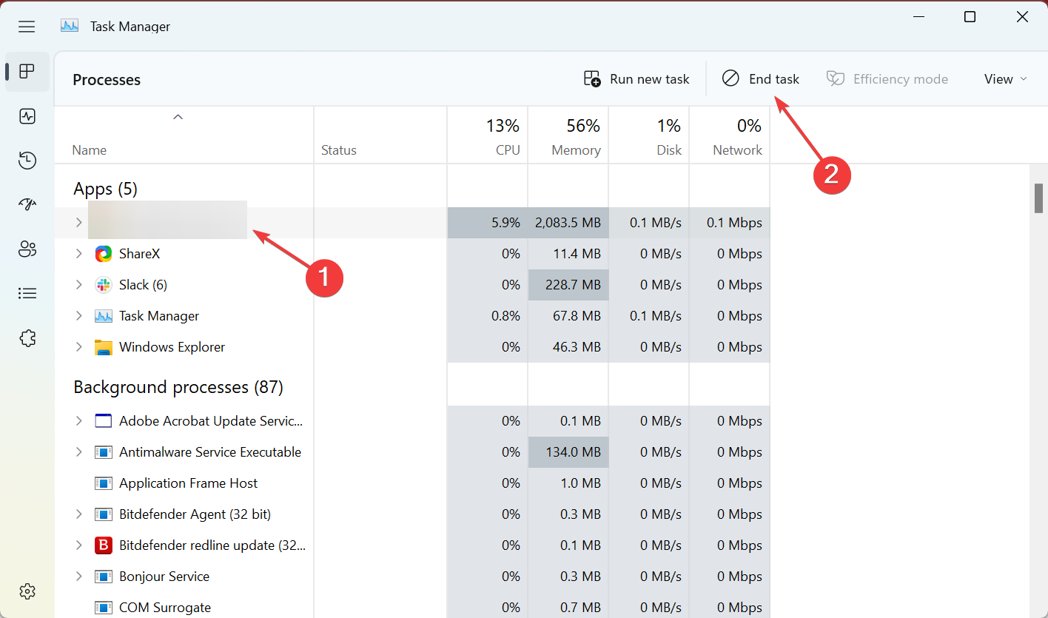Expand the ShareX process row
1048x618 pixels.
coord(79,254)
